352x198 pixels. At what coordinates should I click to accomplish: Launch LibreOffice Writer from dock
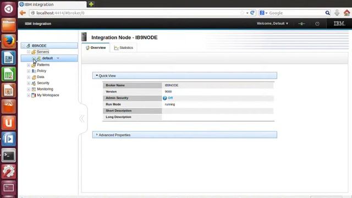pos(9,58)
